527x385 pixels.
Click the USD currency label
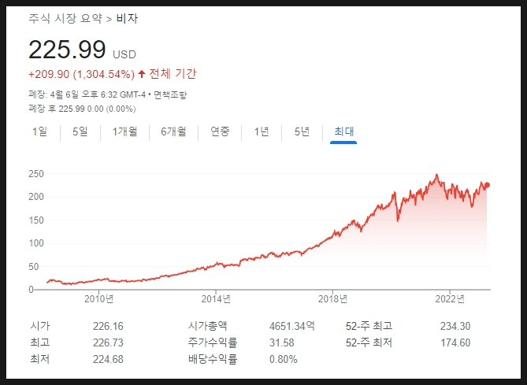pyautogui.click(x=124, y=54)
